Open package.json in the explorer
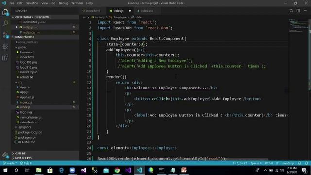This screenshot has height=175, width=311. point(27,137)
